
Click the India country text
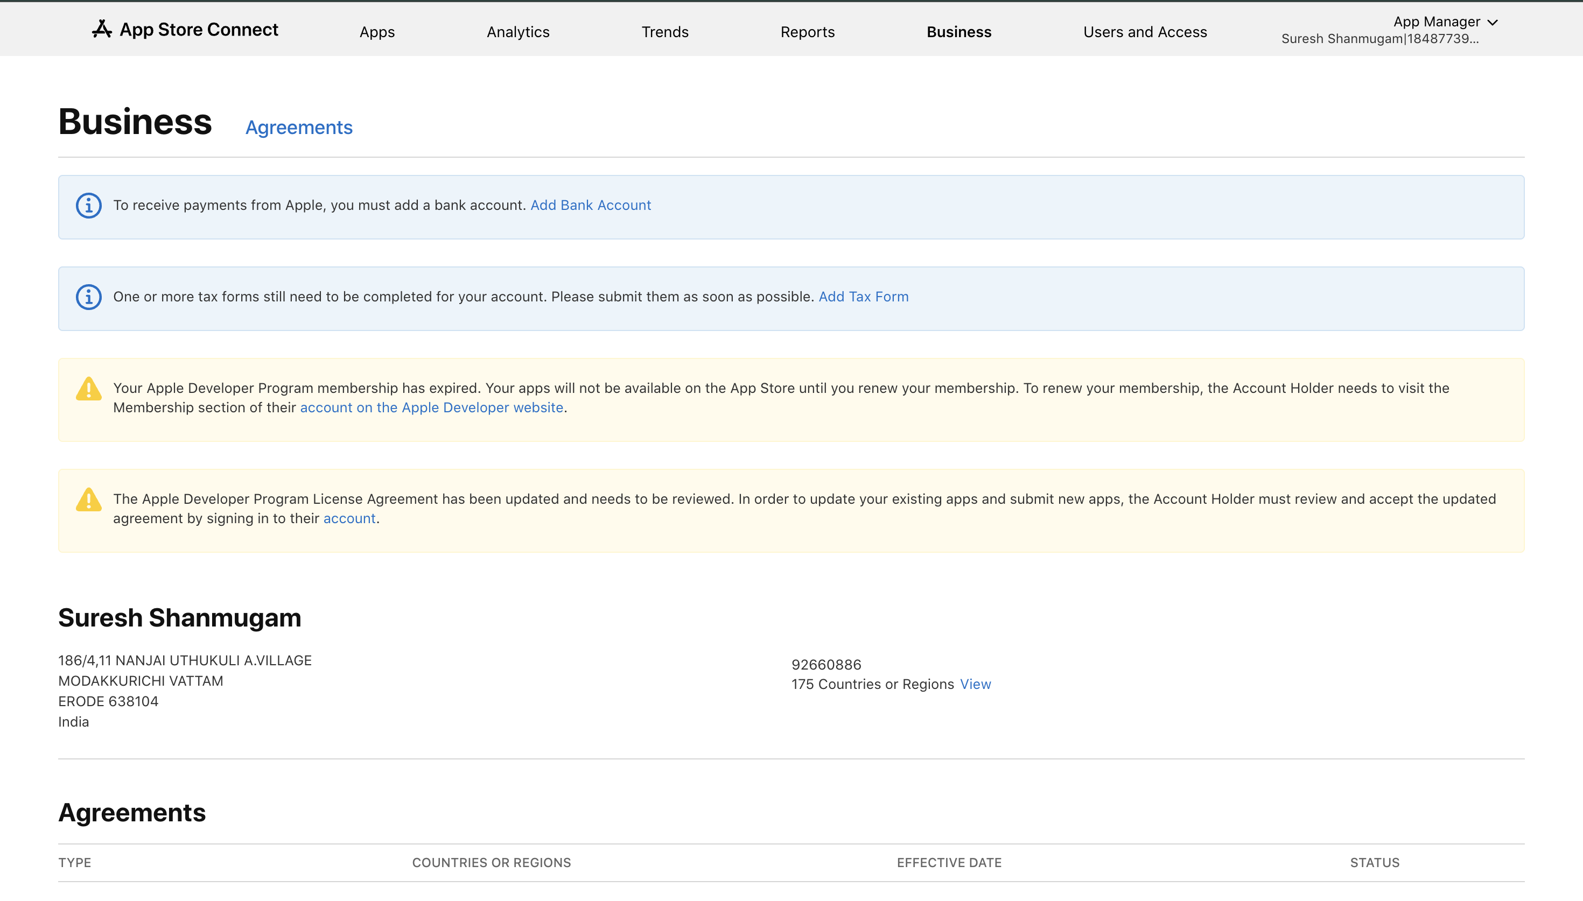(x=74, y=722)
